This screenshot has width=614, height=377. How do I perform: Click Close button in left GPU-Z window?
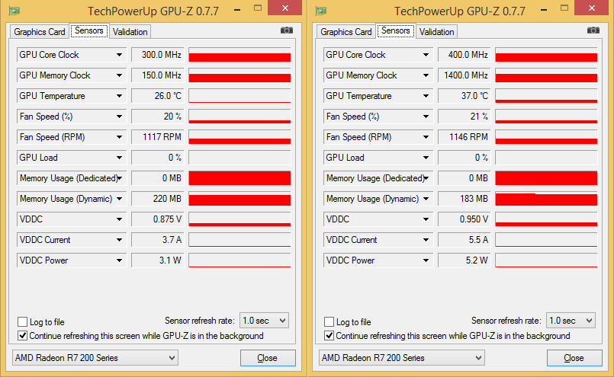click(x=268, y=358)
